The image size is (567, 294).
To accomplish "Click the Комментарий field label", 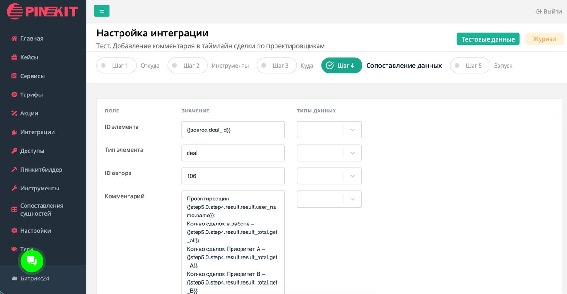I will [x=125, y=196].
